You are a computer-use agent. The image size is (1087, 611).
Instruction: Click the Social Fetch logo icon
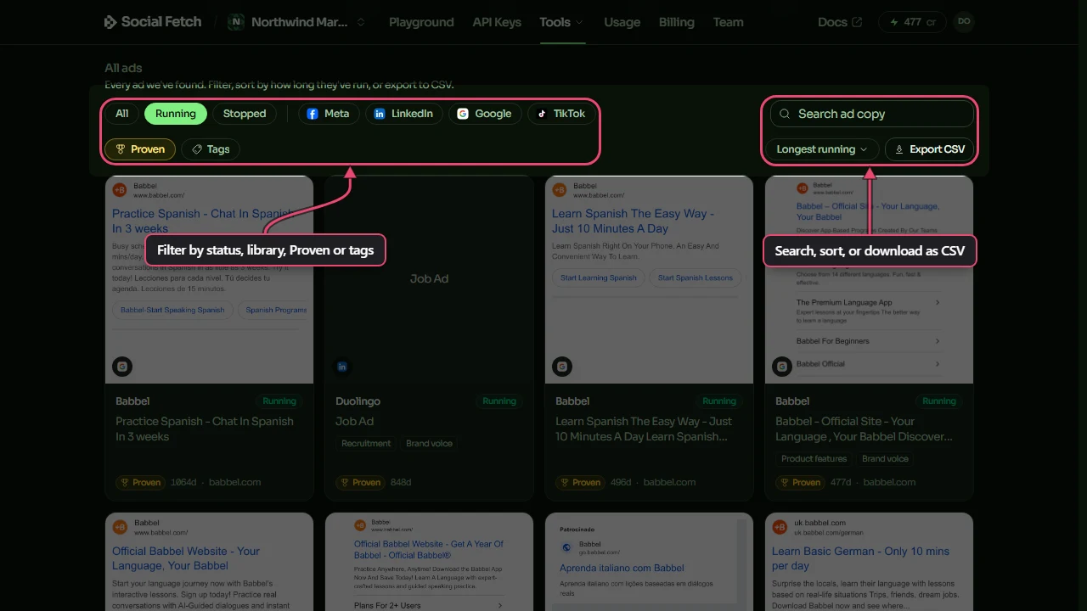click(110, 22)
